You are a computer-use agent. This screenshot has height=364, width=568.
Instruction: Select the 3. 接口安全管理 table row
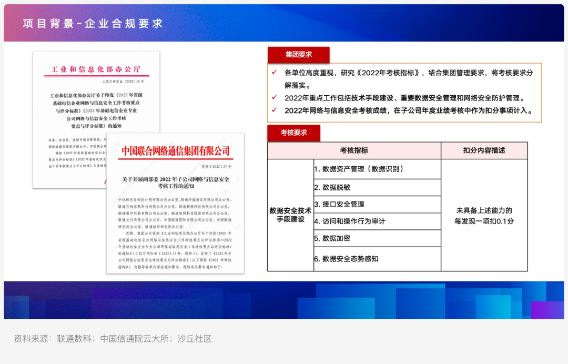tap(377, 204)
